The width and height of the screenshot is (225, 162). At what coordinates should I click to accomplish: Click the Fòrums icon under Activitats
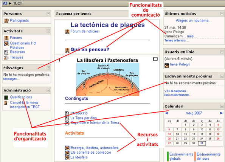click(6, 38)
